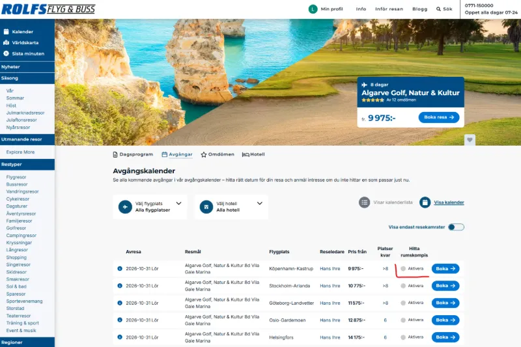Open Vandringsresor in the sidebar
The height and width of the screenshot is (347, 521).
22,191
